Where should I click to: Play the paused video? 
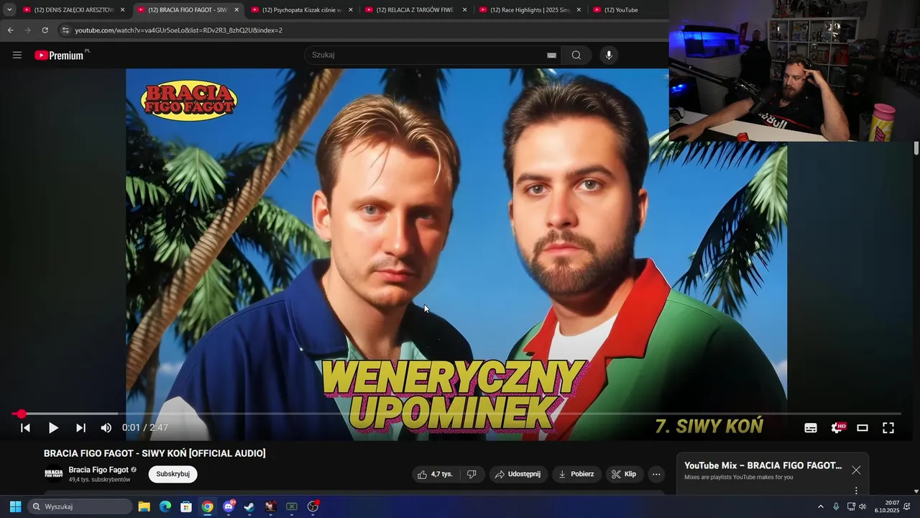[x=53, y=427]
